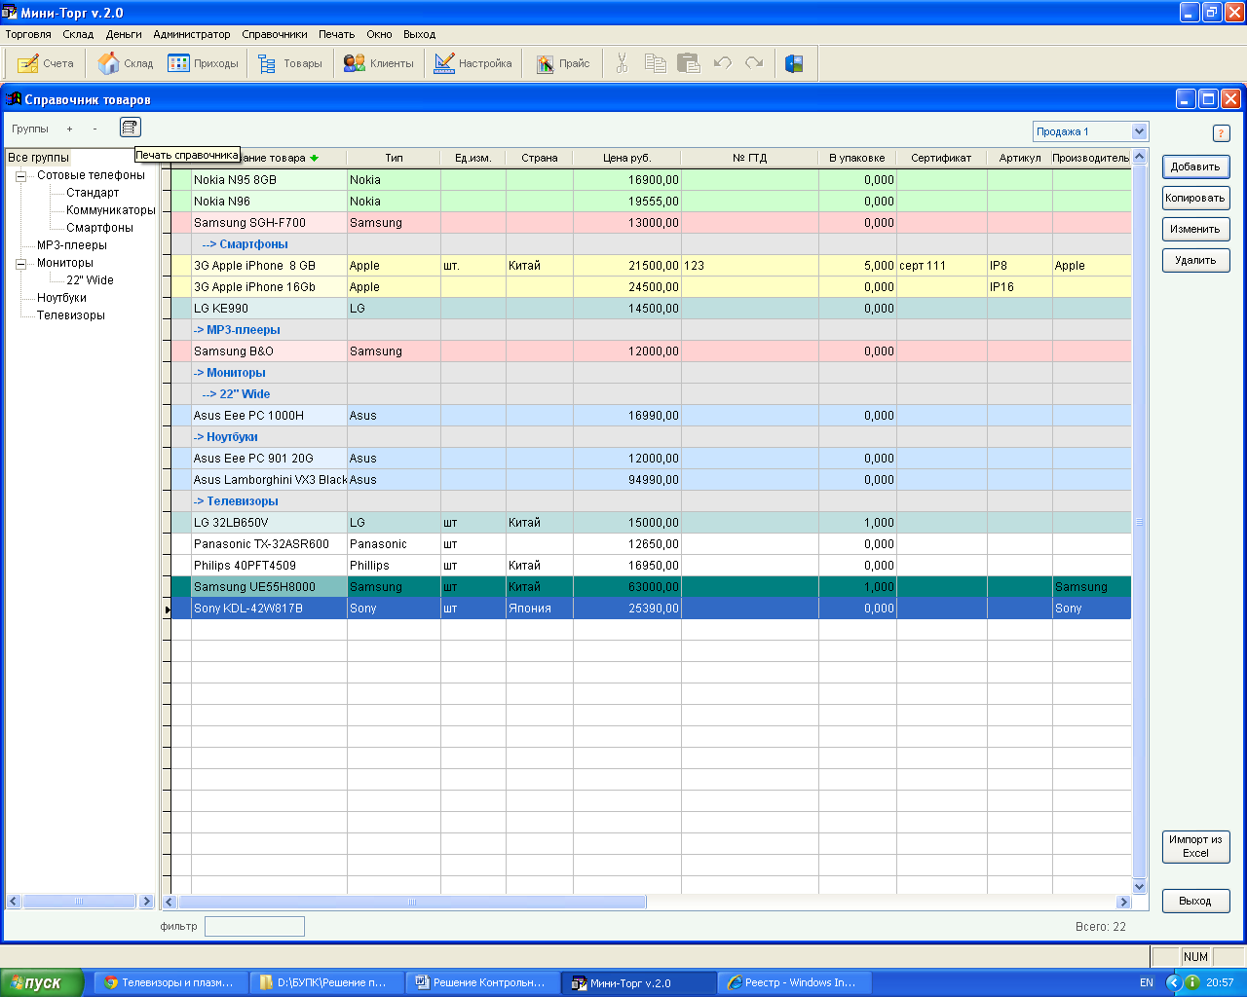Select the Ноутбуки tree item
The height and width of the screenshot is (997, 1247).
[61, 298]
